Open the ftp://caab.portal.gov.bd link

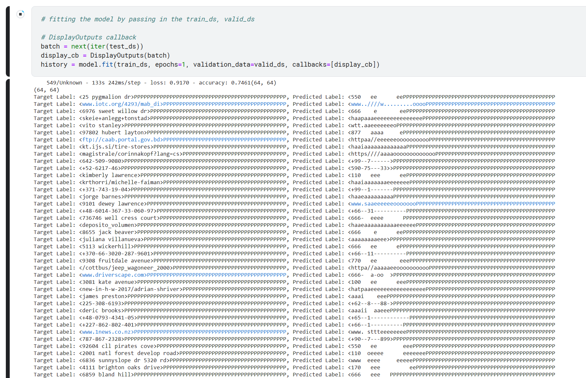point(122,139)
